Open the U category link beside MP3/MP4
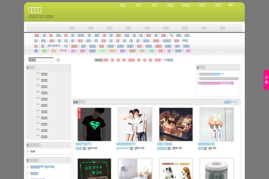The image size is (269, 179). click(66, 46)
